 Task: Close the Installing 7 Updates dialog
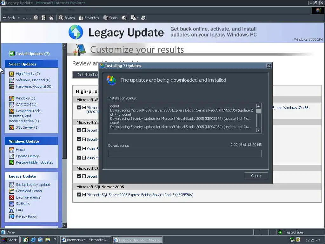coord(269,65)
